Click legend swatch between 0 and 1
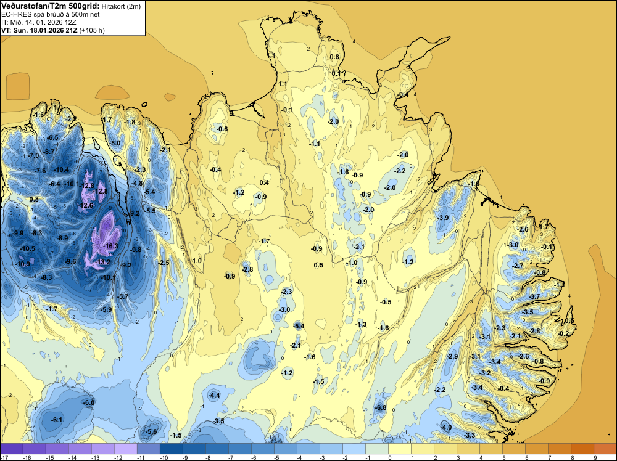Image resolution: width=617 pixels, height=461 pixels. [400, 449]
